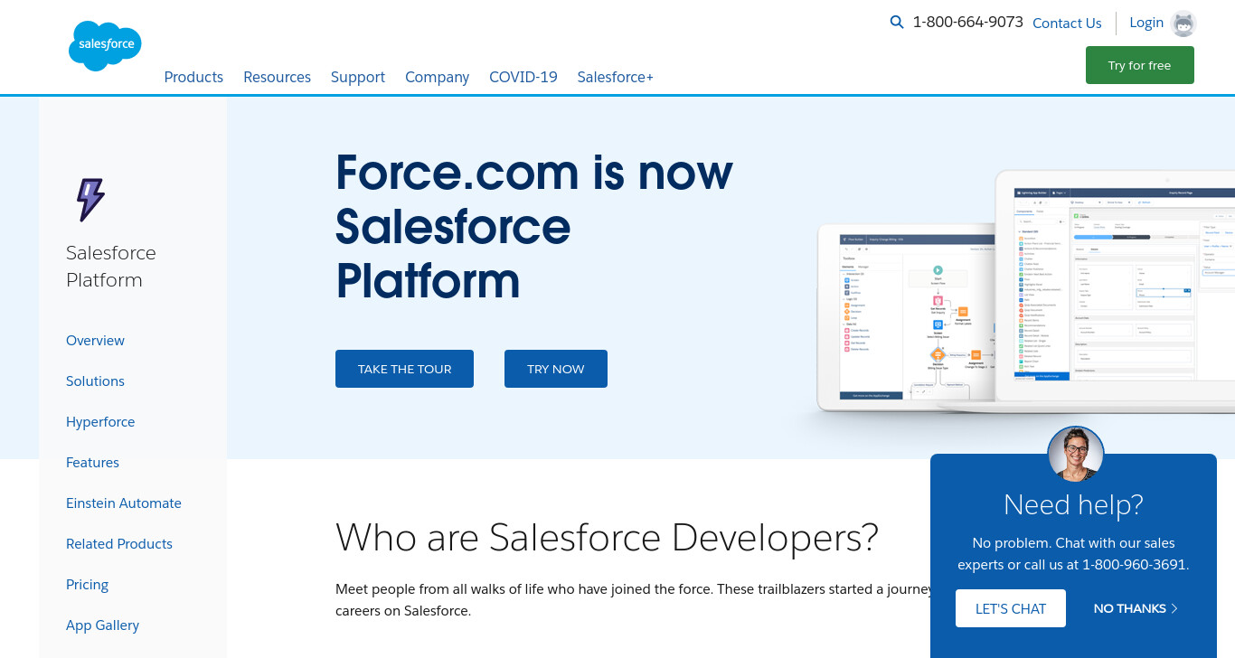Go to Overview in the sidebar
1235x658 pixels.
click(x=95, y=341)
